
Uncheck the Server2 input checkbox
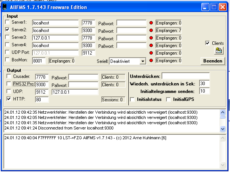point(8,30)
